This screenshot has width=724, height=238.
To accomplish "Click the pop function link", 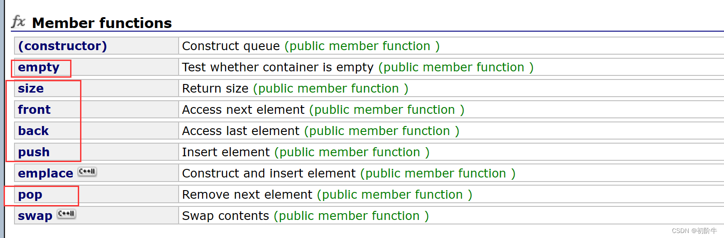I will tap(30, 195).
